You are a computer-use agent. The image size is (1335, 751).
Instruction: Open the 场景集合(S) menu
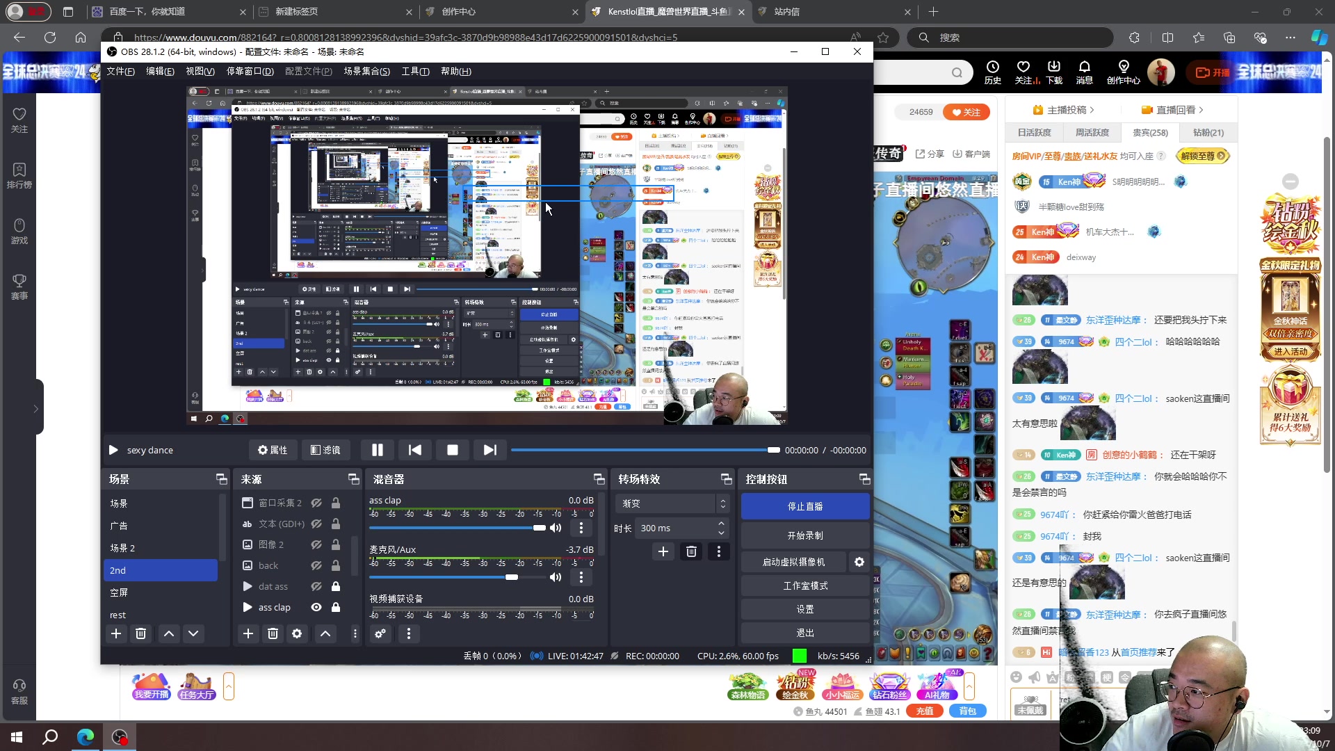tap(366, 71)
